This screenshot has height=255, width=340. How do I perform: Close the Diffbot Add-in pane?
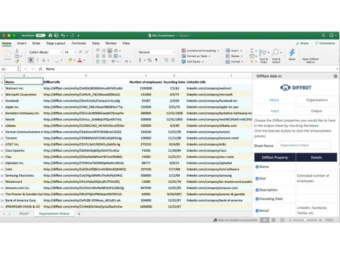(335, 76)
